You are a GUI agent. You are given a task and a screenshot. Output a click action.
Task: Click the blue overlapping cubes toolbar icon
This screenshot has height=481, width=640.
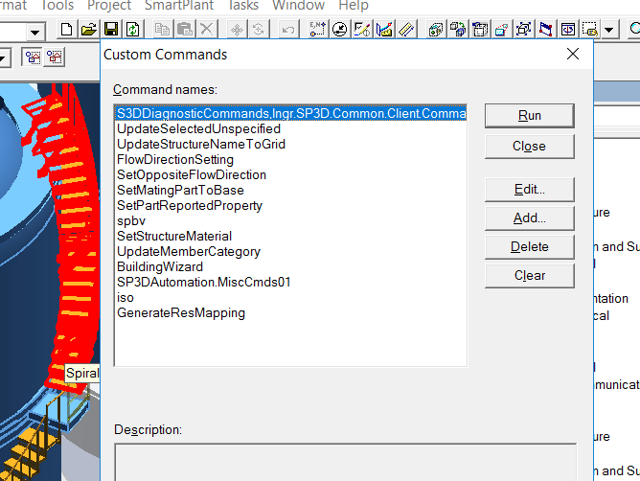point(458,30)
